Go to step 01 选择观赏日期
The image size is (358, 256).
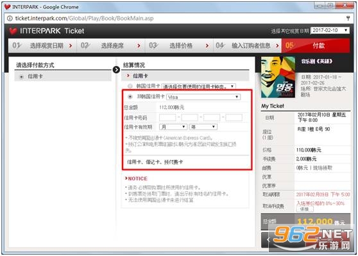(42, 46)
